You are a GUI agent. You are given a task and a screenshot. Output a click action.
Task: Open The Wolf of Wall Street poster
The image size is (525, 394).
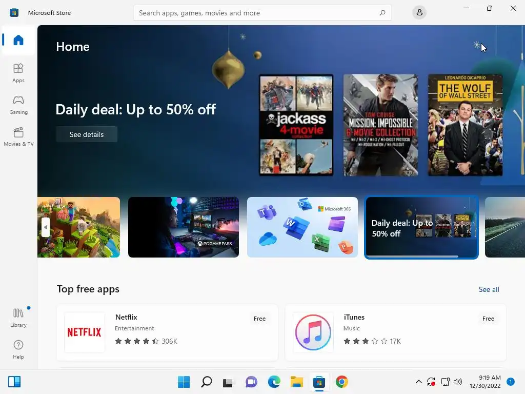pos(465,125)
